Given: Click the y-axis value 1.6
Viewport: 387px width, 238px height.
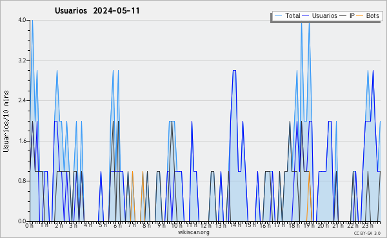Looking at the screenshot, I should point(22,141).
